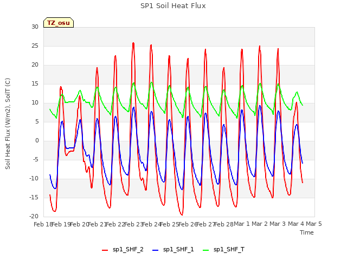
Task: Click the Feb 23 x-axis tick label
Action: [x=133, y=224]
